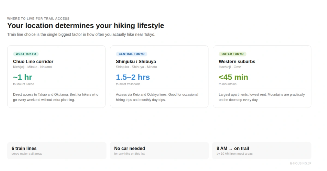Click the green ~1 hr travel time
This screenshot has width=327, height=171.
point(23,77)
